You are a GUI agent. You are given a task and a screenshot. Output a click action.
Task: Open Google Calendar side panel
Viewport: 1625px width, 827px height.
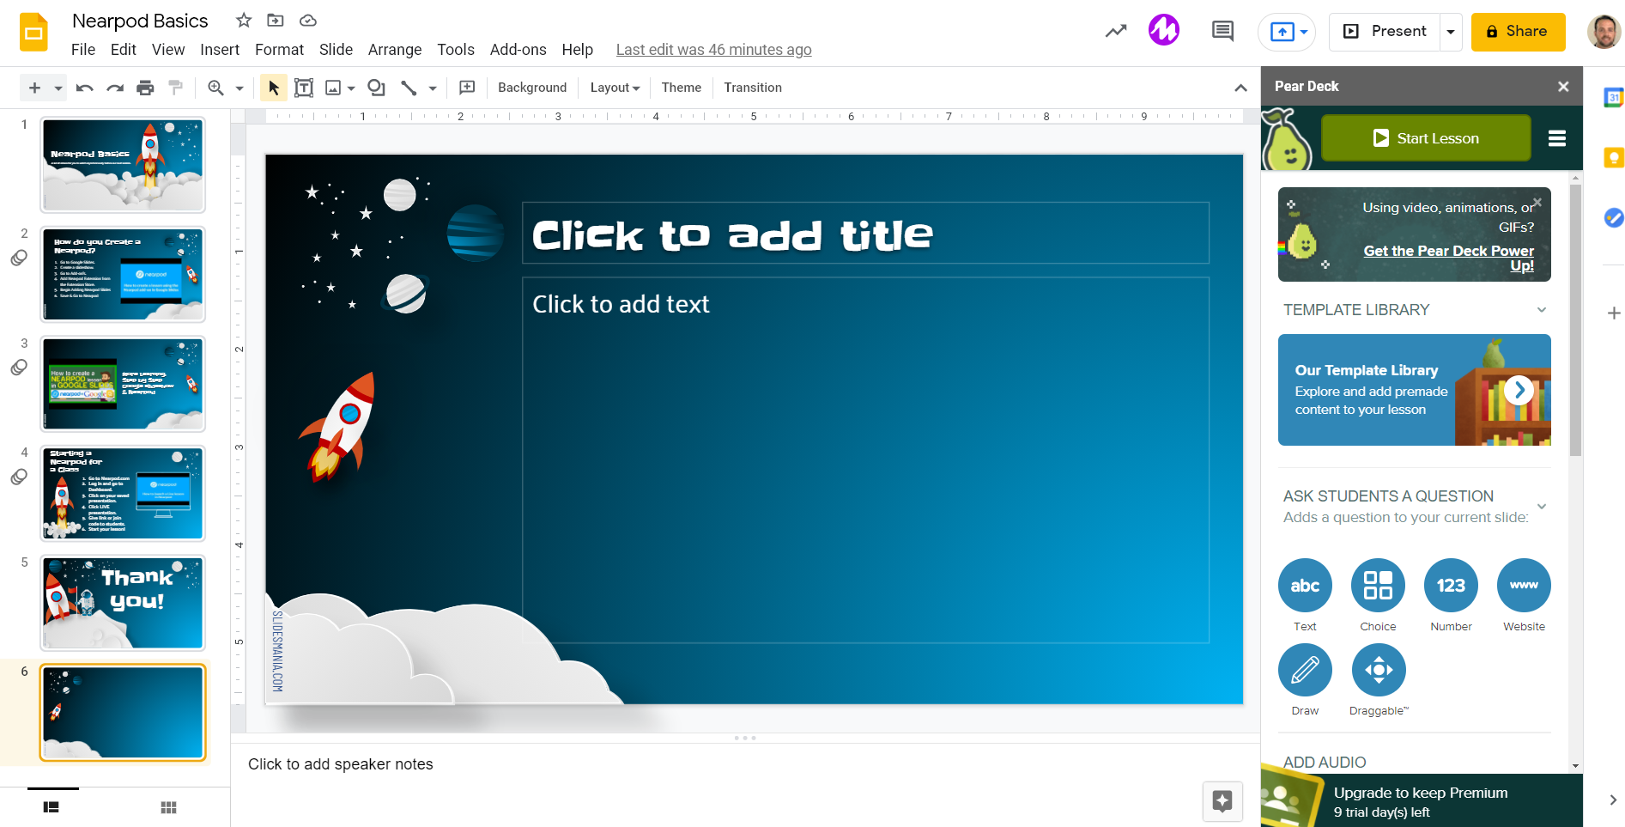pyautogui.click(x=1614, y=98)
